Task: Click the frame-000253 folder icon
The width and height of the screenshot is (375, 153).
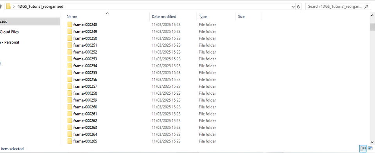Action: click(x=70, y=59)
